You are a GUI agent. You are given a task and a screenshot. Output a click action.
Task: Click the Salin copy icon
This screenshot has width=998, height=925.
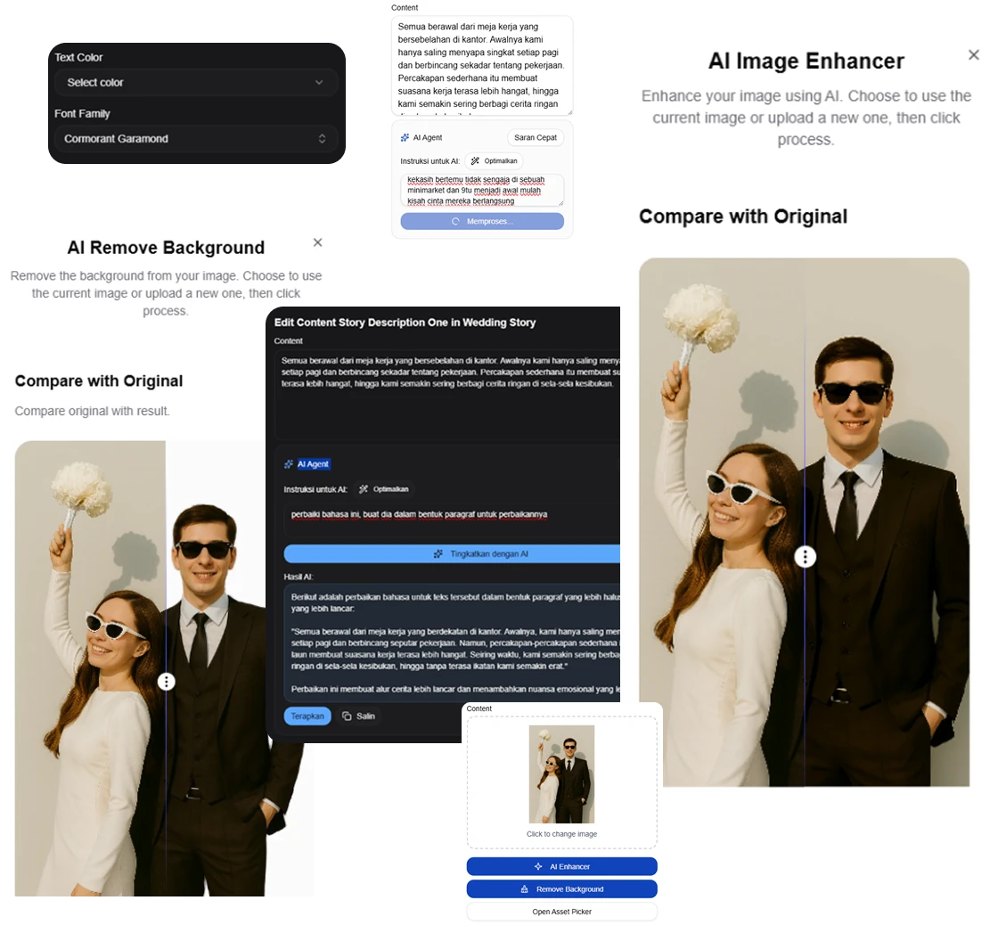click(346, 716)
